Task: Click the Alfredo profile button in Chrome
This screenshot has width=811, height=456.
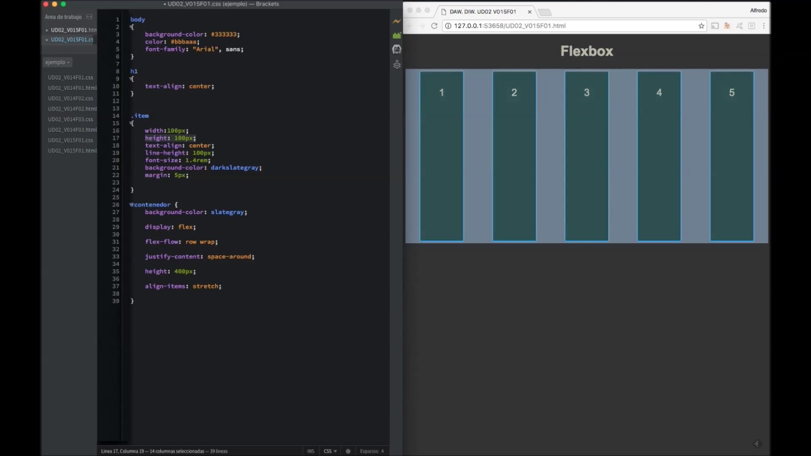Action: tap(758, 11)
